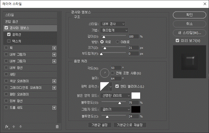Click the 기본값으로 재설정 button
Screen dimensions: 209x133
pyautogui.click(x=130, y=125)
